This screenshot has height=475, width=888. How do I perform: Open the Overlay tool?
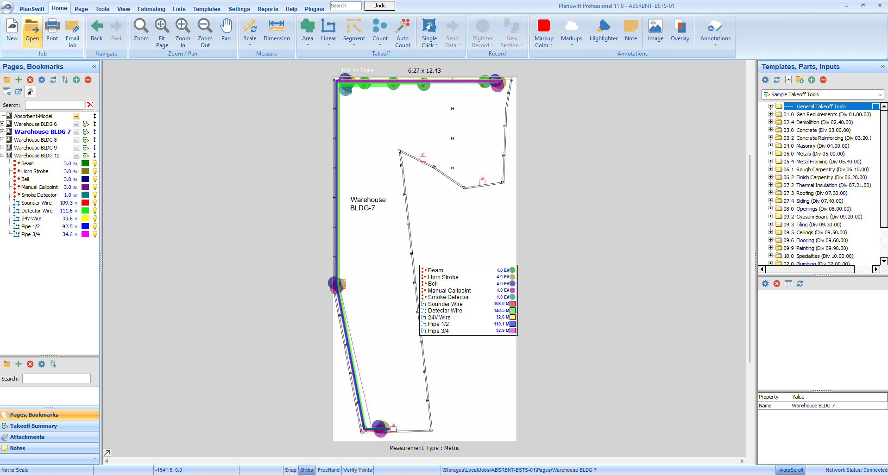tap(680, 31)
